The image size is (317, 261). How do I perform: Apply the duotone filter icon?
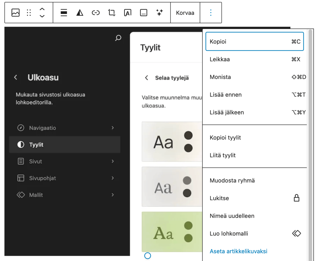coord(80,13)
